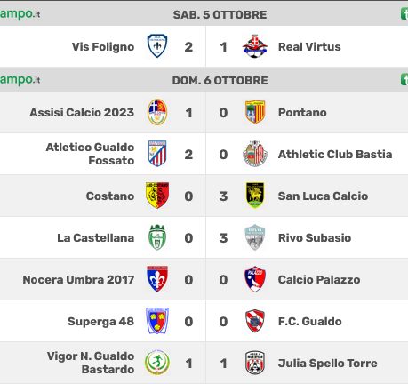This screenshot has height=384, width=408.
Task: Open Vigor N. Gualdo Bastardo team page
Action: [x=91, y=363]
